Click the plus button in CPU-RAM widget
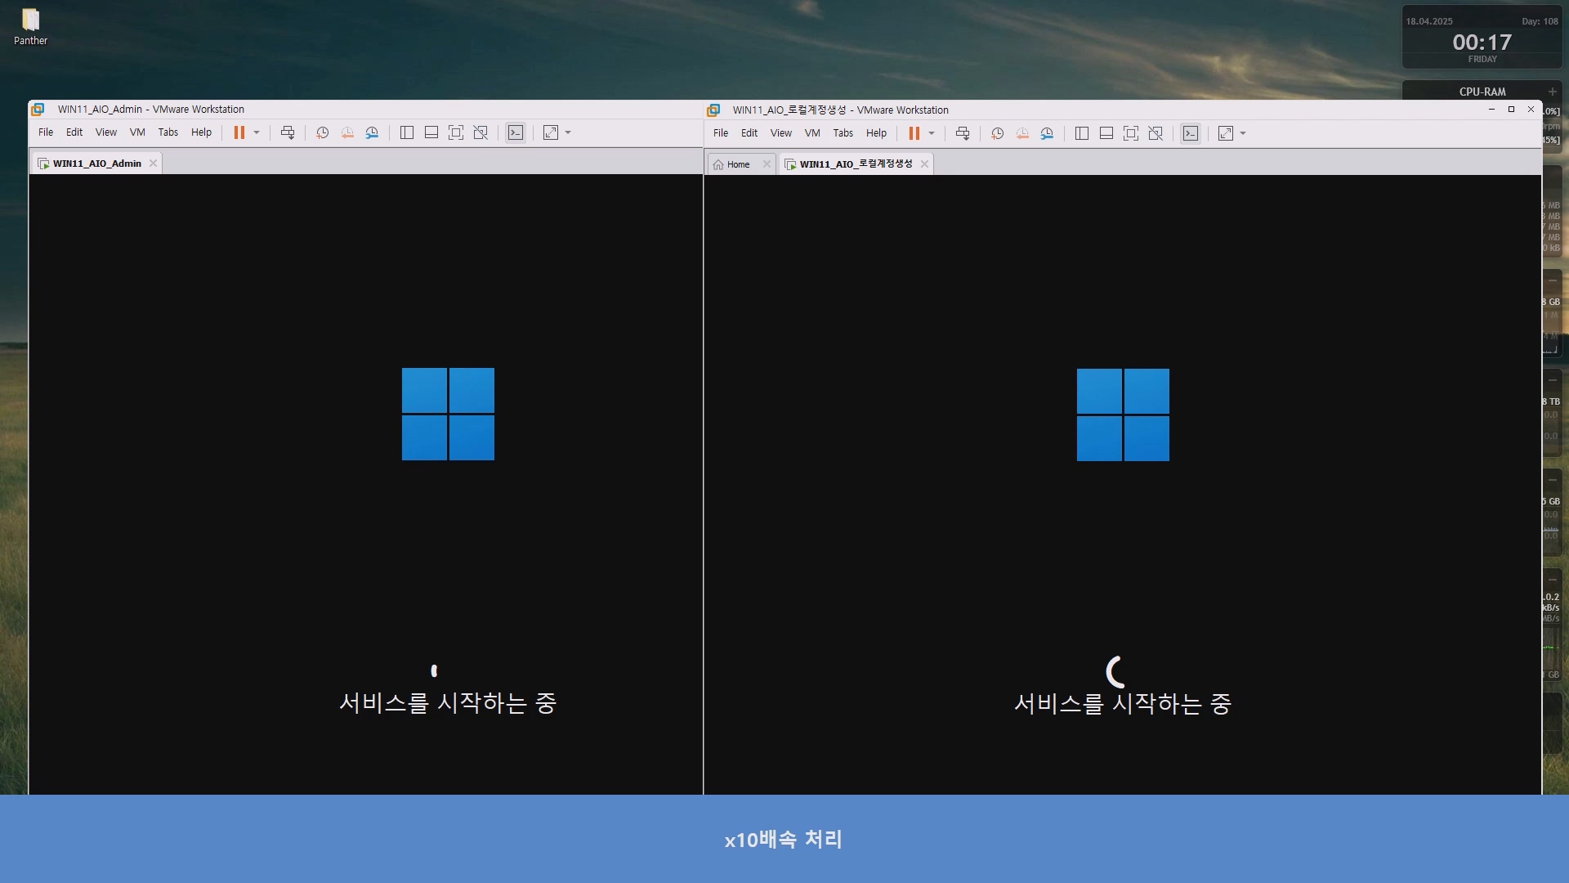 point(1552,92)
